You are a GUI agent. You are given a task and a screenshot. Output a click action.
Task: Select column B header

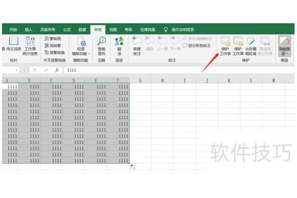click(x=29, y=81)
